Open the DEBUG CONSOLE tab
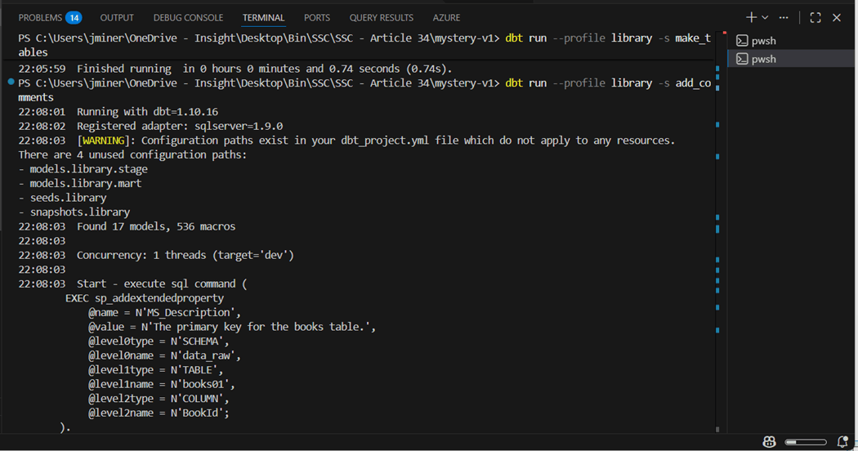 (188, 17)
